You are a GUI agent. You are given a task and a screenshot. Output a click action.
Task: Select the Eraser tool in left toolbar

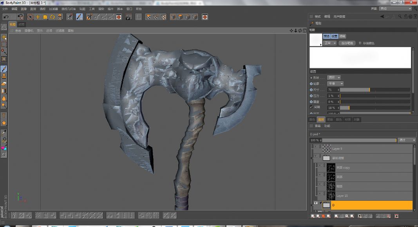pyautogui.click(x=4, y=84)
